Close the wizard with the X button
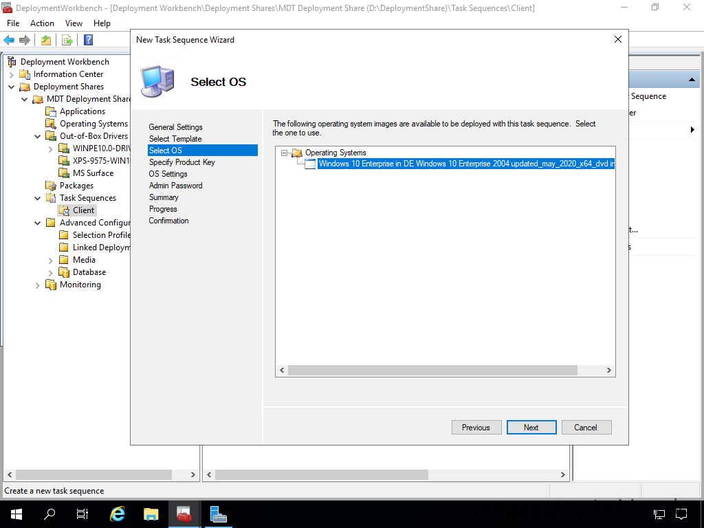The height and width of the screenshot is (528, 704). point(618,39)
